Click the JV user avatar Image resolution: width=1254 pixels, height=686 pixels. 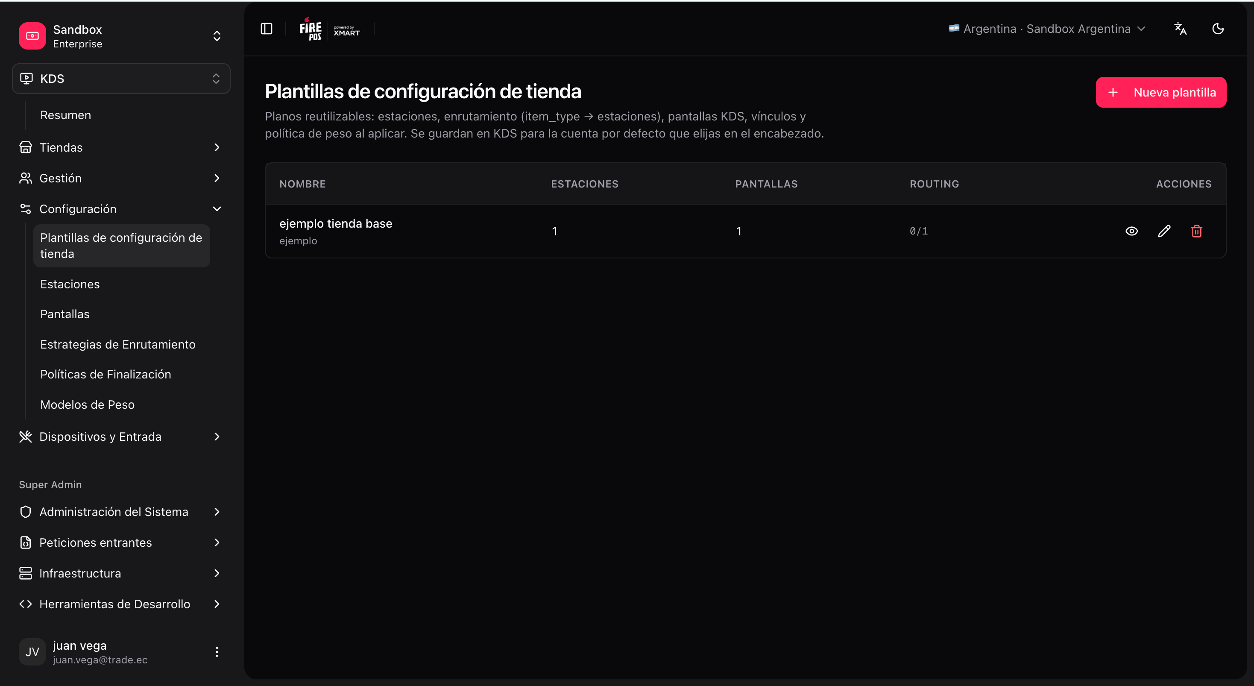pos(32,651)
